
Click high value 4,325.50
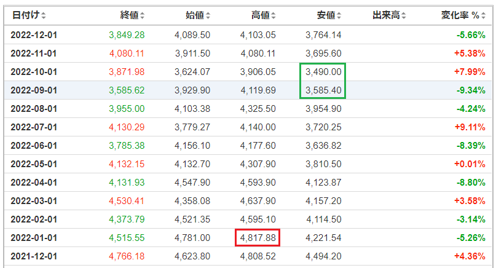[x=258, y=109]
